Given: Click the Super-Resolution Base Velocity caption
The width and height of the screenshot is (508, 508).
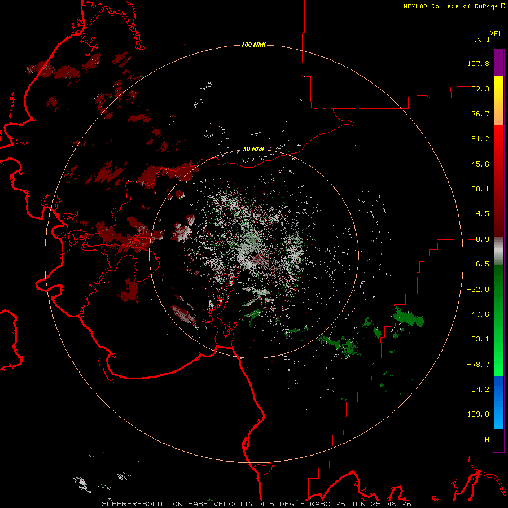Looking at the screenshot, I should pyautogui.click(x=257, y=504).
